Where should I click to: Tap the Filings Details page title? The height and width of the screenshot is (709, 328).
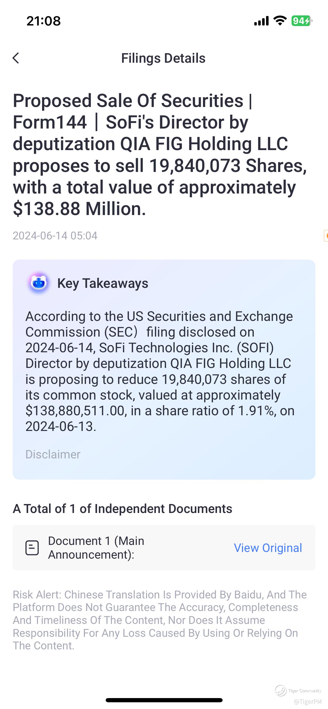163,58
